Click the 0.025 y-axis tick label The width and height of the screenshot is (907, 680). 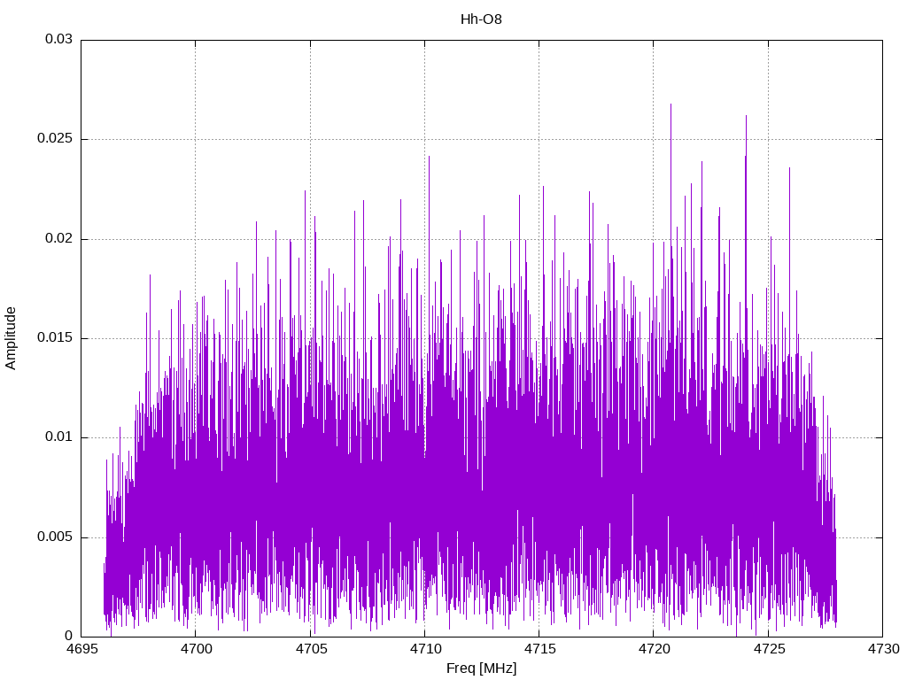click(x=55, y=139)
